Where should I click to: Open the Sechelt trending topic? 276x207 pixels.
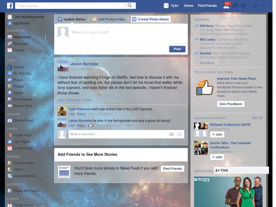[x=205, y=53]
